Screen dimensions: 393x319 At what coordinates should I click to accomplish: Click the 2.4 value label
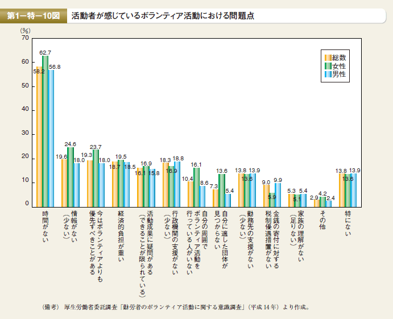(x=330, y=198)
